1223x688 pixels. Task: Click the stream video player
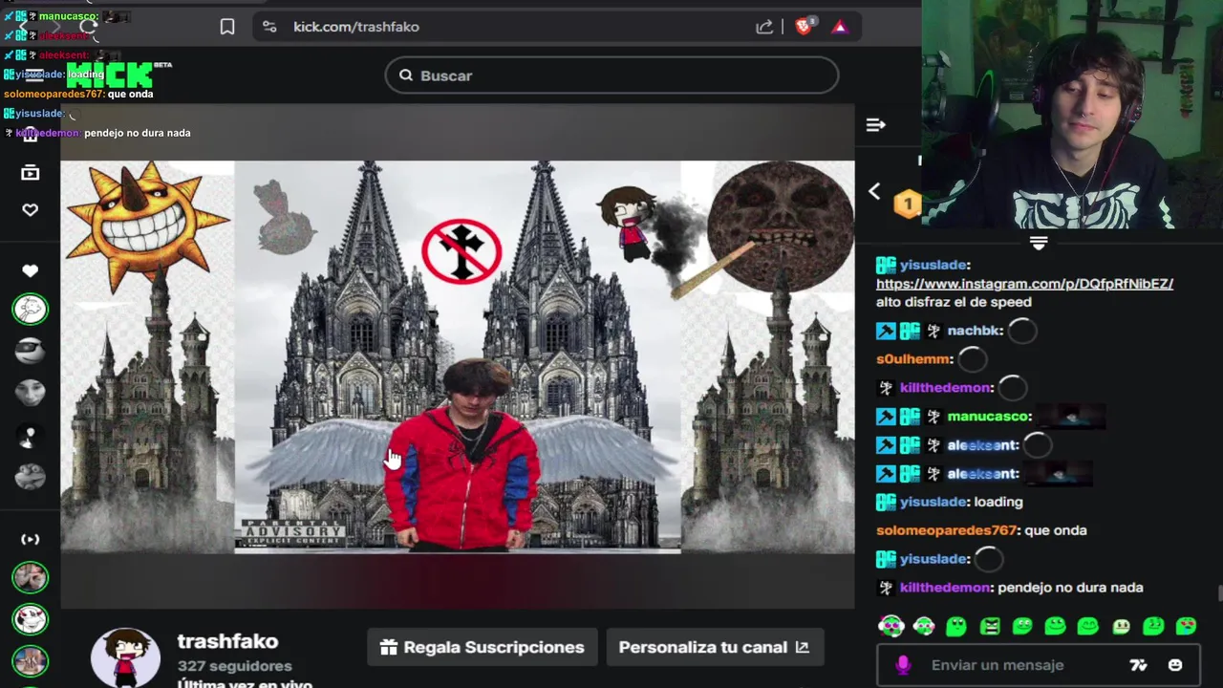(x=458, y=356)
